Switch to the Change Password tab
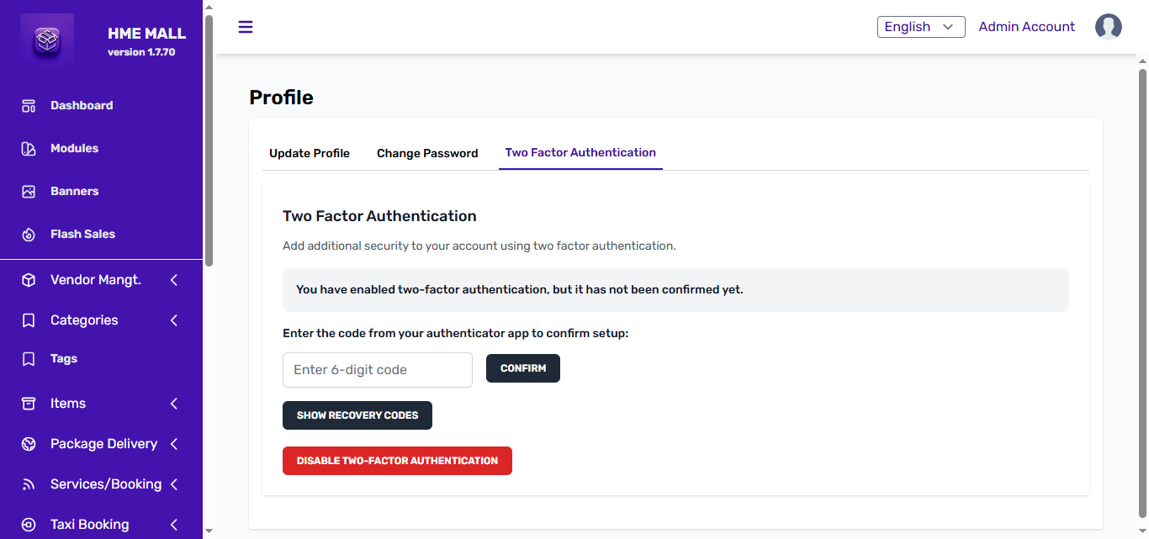Screen dimensions: 1149x539 427,153
